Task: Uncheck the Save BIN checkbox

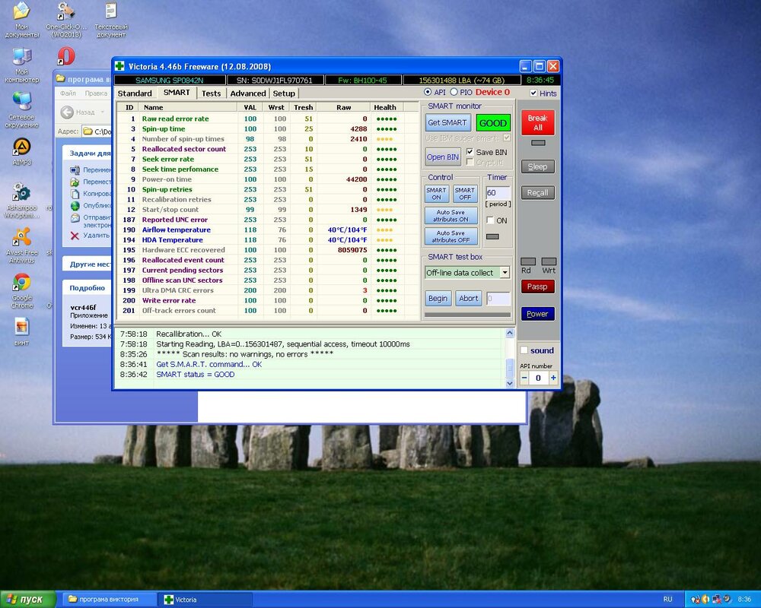Action: 470,152
